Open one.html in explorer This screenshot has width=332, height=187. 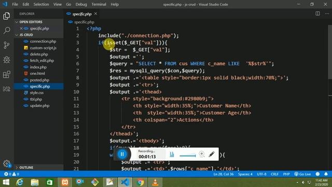coord(37,73)
